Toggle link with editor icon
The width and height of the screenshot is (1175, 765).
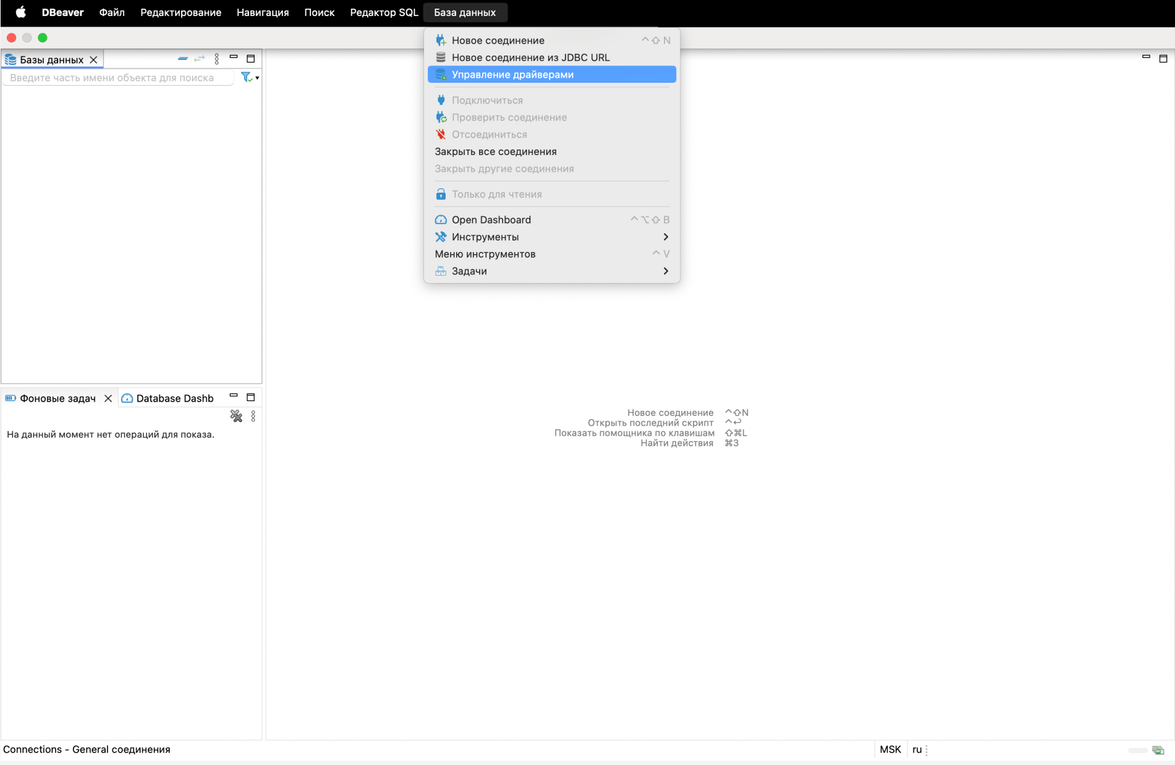[x=199, y=59]
